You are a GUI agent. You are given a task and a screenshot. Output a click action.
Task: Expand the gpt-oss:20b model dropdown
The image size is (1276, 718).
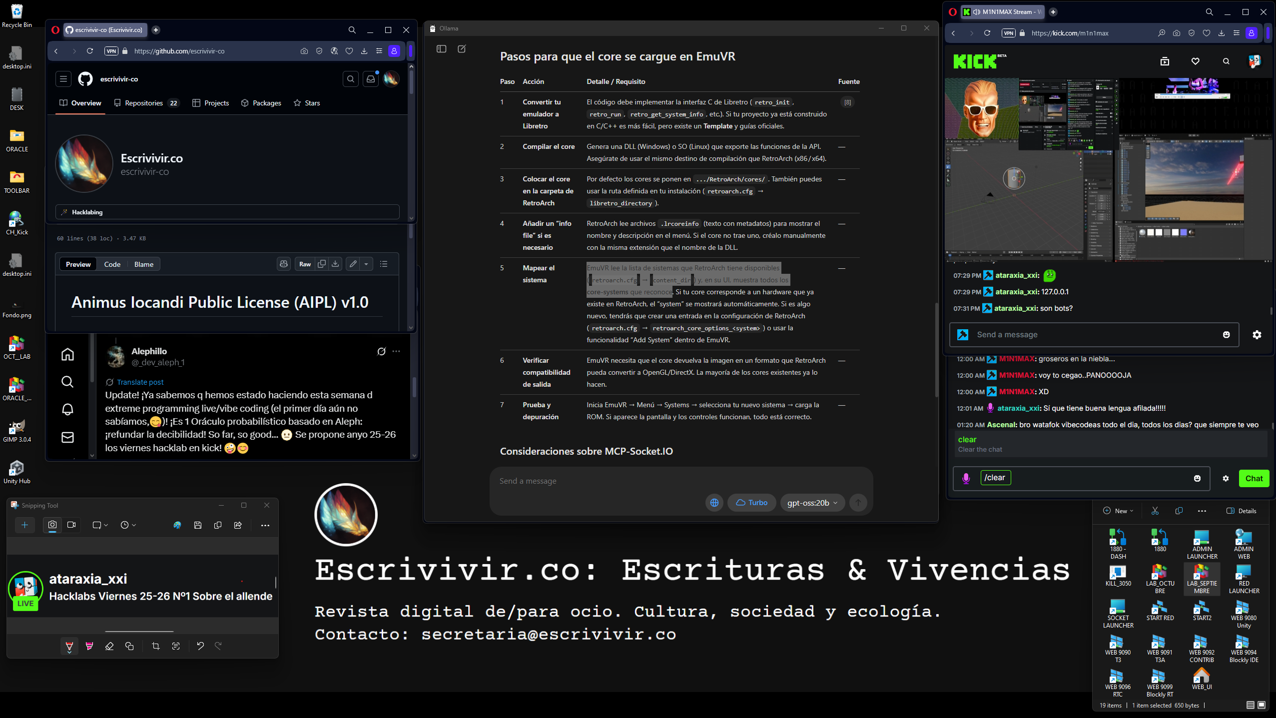coord(812,503)
